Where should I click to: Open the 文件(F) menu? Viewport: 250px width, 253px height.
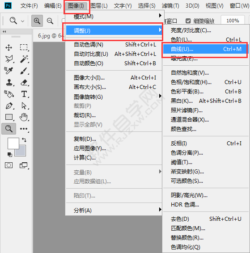click(x=29, y=6)
